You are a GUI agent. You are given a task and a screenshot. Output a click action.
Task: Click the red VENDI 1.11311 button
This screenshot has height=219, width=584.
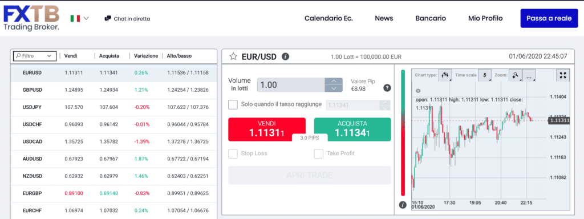[x=267, y=129]
